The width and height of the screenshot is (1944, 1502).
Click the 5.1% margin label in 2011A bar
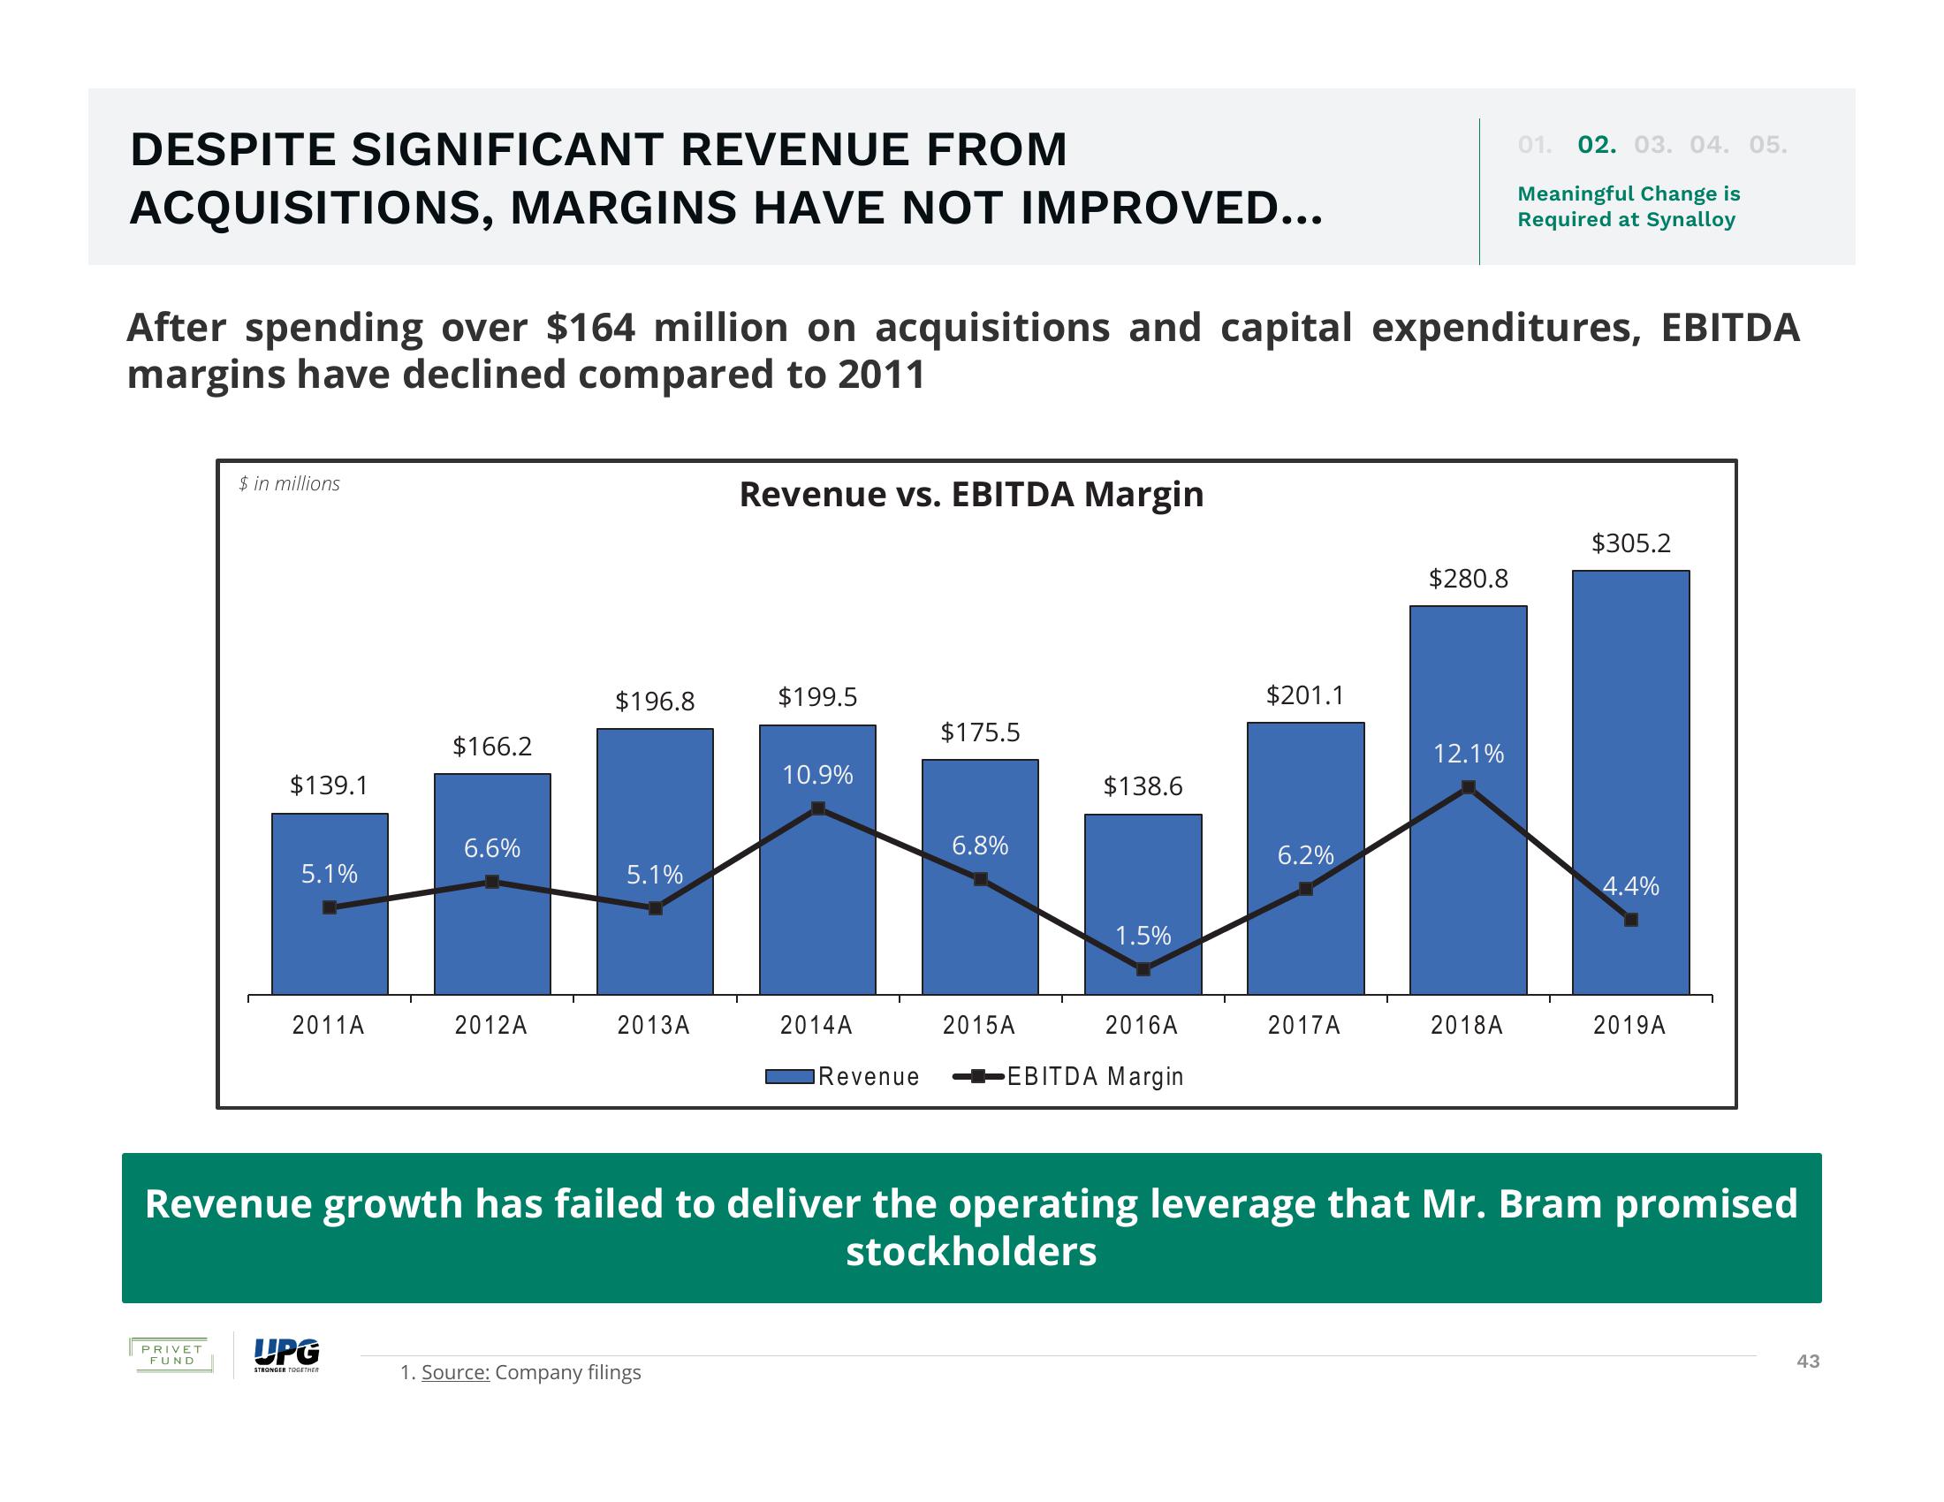tap(330, 874)
